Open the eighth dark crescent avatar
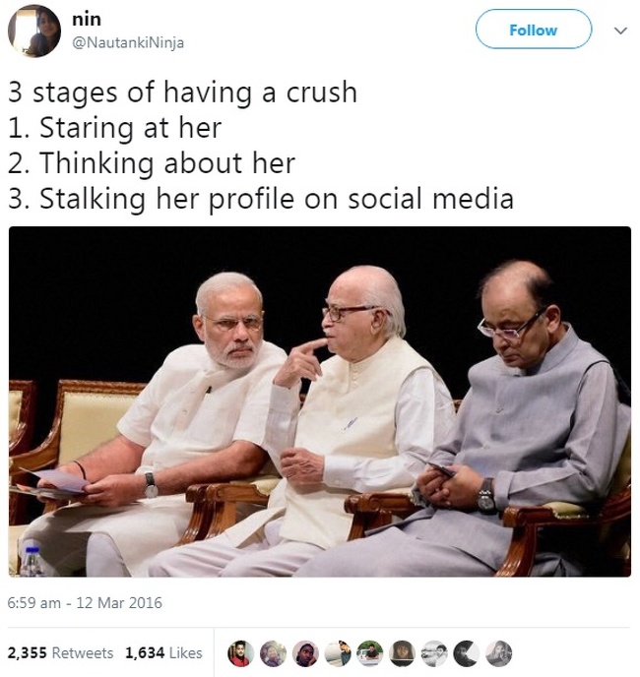Image resolution: width=640 pixels, height=677 pixels. pos(467,653)
